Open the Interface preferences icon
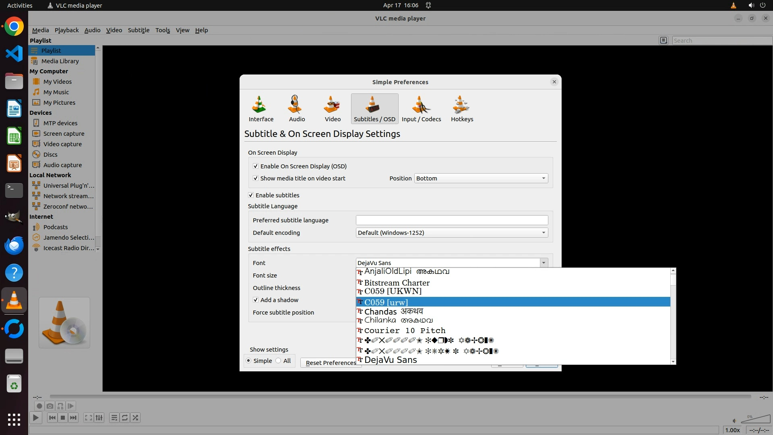The image size is (773, 435). (x=261, y=108)
